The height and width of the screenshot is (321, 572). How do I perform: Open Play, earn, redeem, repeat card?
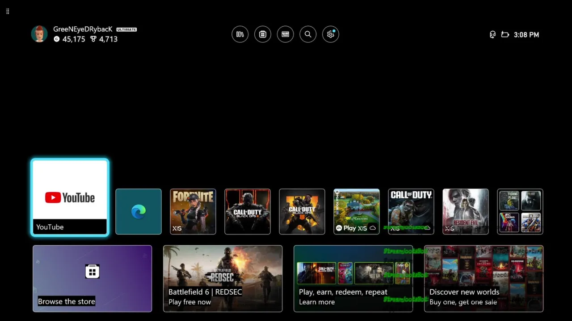pyautogui.click(x=353, y=279)
